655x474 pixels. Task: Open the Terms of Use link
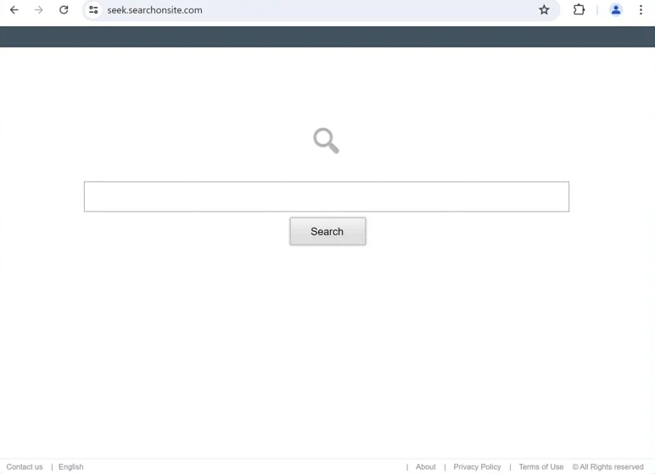[541, 467]
